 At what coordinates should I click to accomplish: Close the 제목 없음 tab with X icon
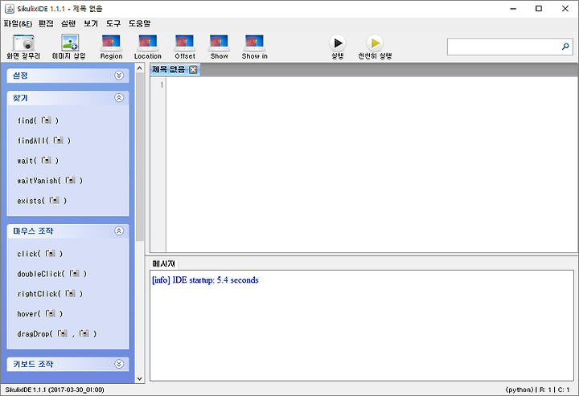click(x=193, y=70)
